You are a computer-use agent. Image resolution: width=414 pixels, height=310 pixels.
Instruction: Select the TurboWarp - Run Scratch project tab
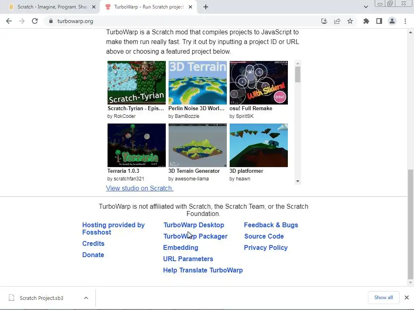149,7
